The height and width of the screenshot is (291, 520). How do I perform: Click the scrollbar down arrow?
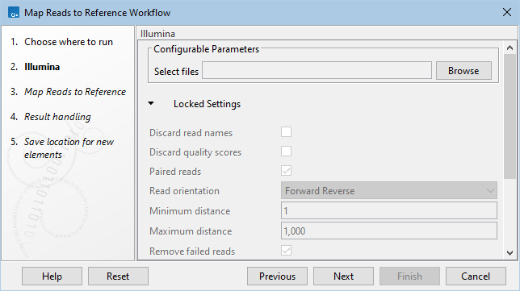coord(510,253)
